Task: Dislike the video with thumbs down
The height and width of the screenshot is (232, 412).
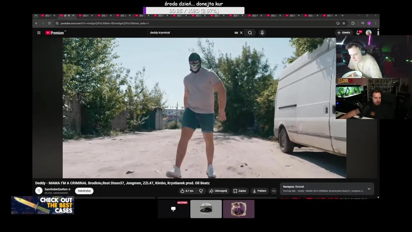Action: (x=201, y=191)
